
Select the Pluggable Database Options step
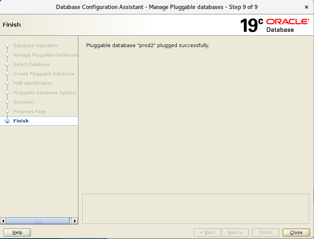click(x=45, y=93)
